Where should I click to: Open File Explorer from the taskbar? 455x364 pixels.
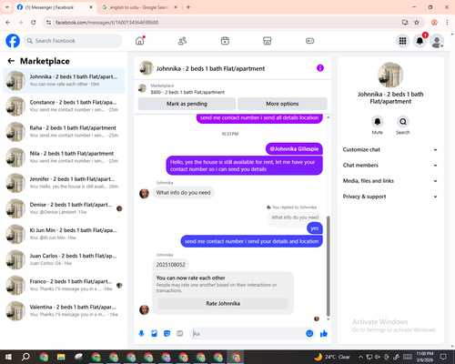point(61,357)
